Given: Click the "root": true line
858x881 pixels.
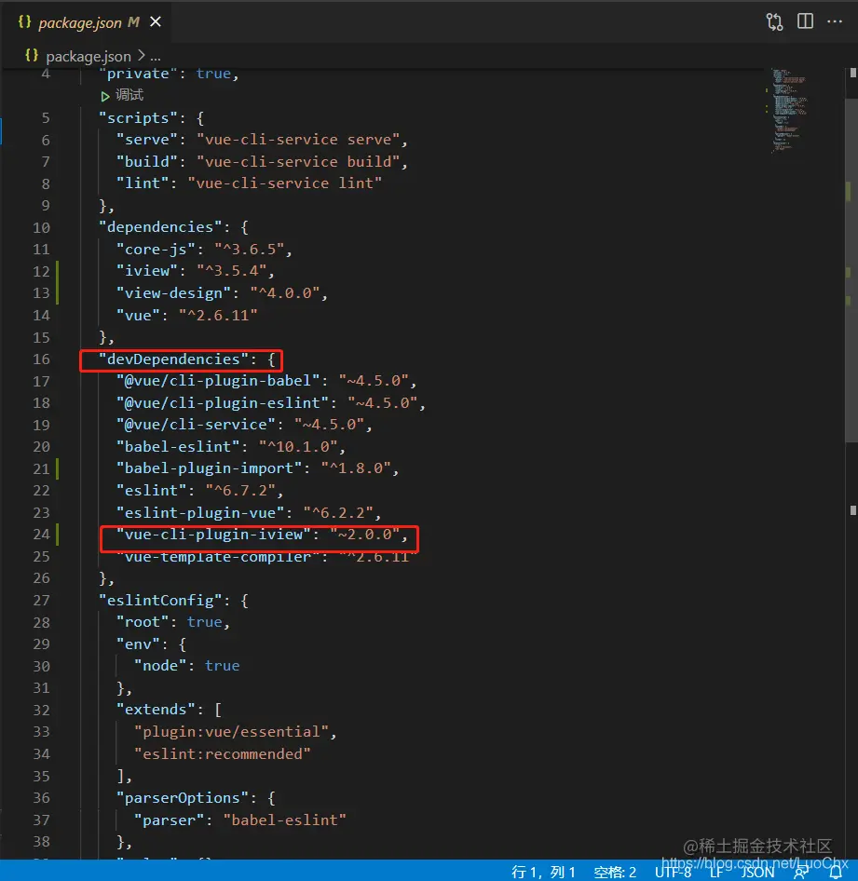Looking at the screenshot, I should pyautogui.click(x=173, y=622).
